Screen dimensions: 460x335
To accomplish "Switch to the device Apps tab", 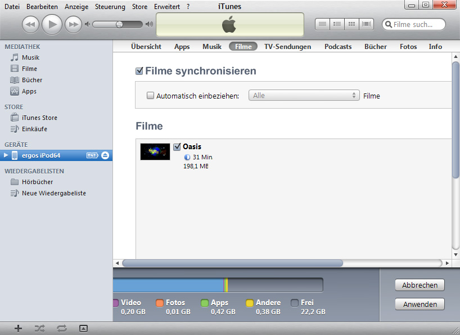I will [182, 47].
